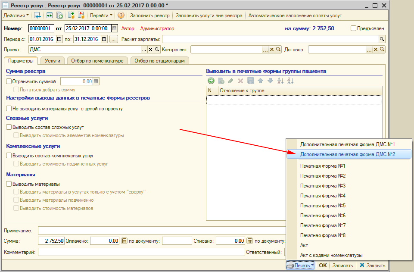Open calendar picker for document date
The height and width of the screenshot is (272, 414).
pos(114,28)
